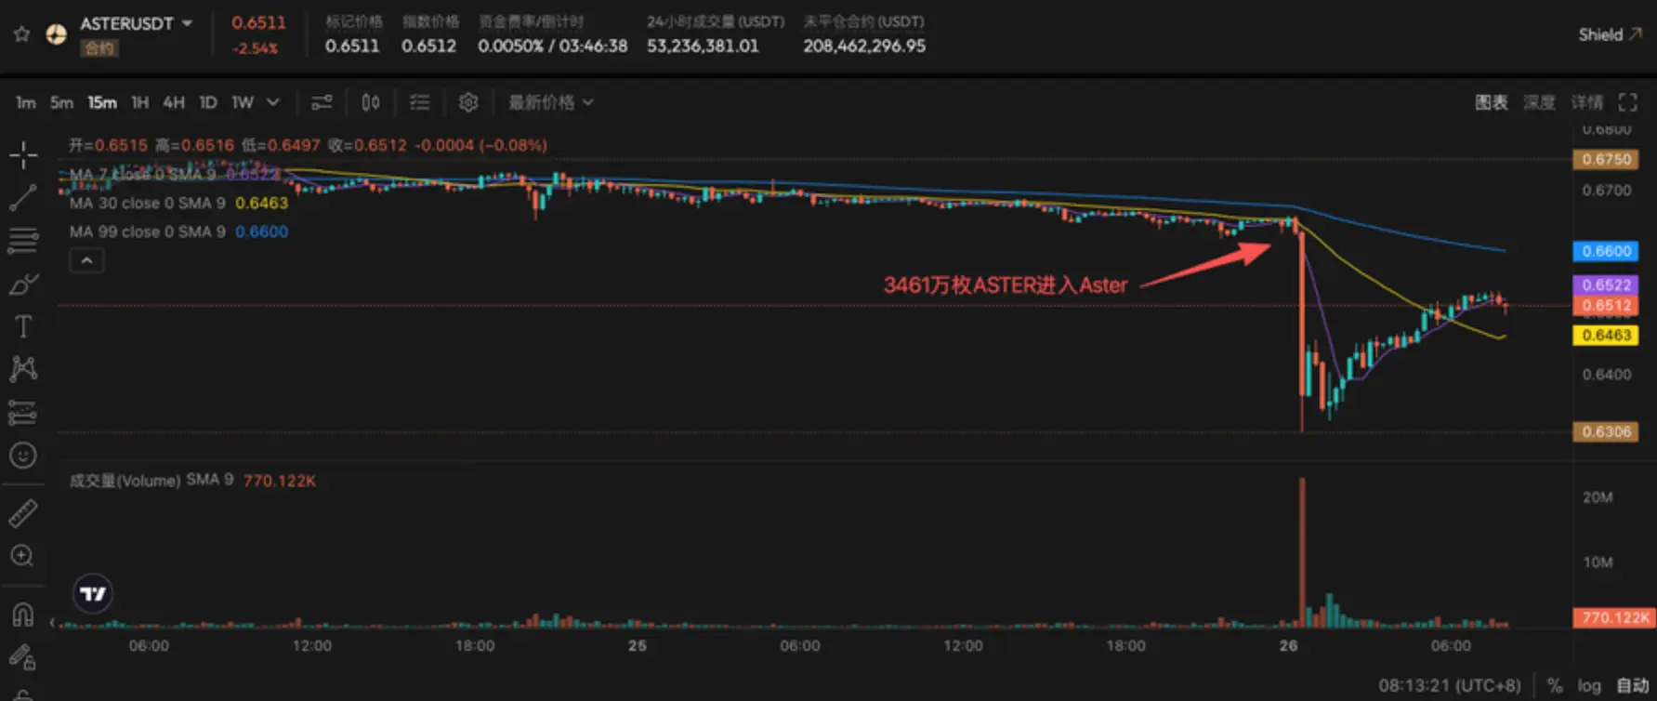Viewport: 1657px width, 701px height.
Task: Open the Shield link
Action: [x=1611, y=34]
